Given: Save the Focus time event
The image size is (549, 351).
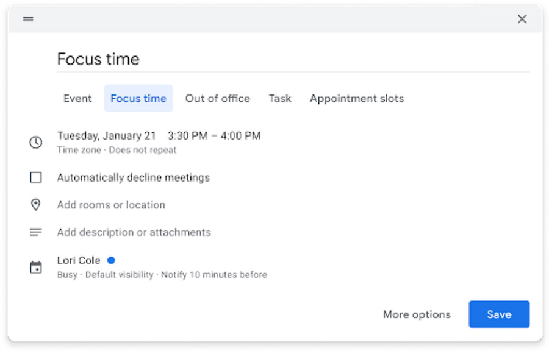Looking at the screenshot, I should click(499, 314).
